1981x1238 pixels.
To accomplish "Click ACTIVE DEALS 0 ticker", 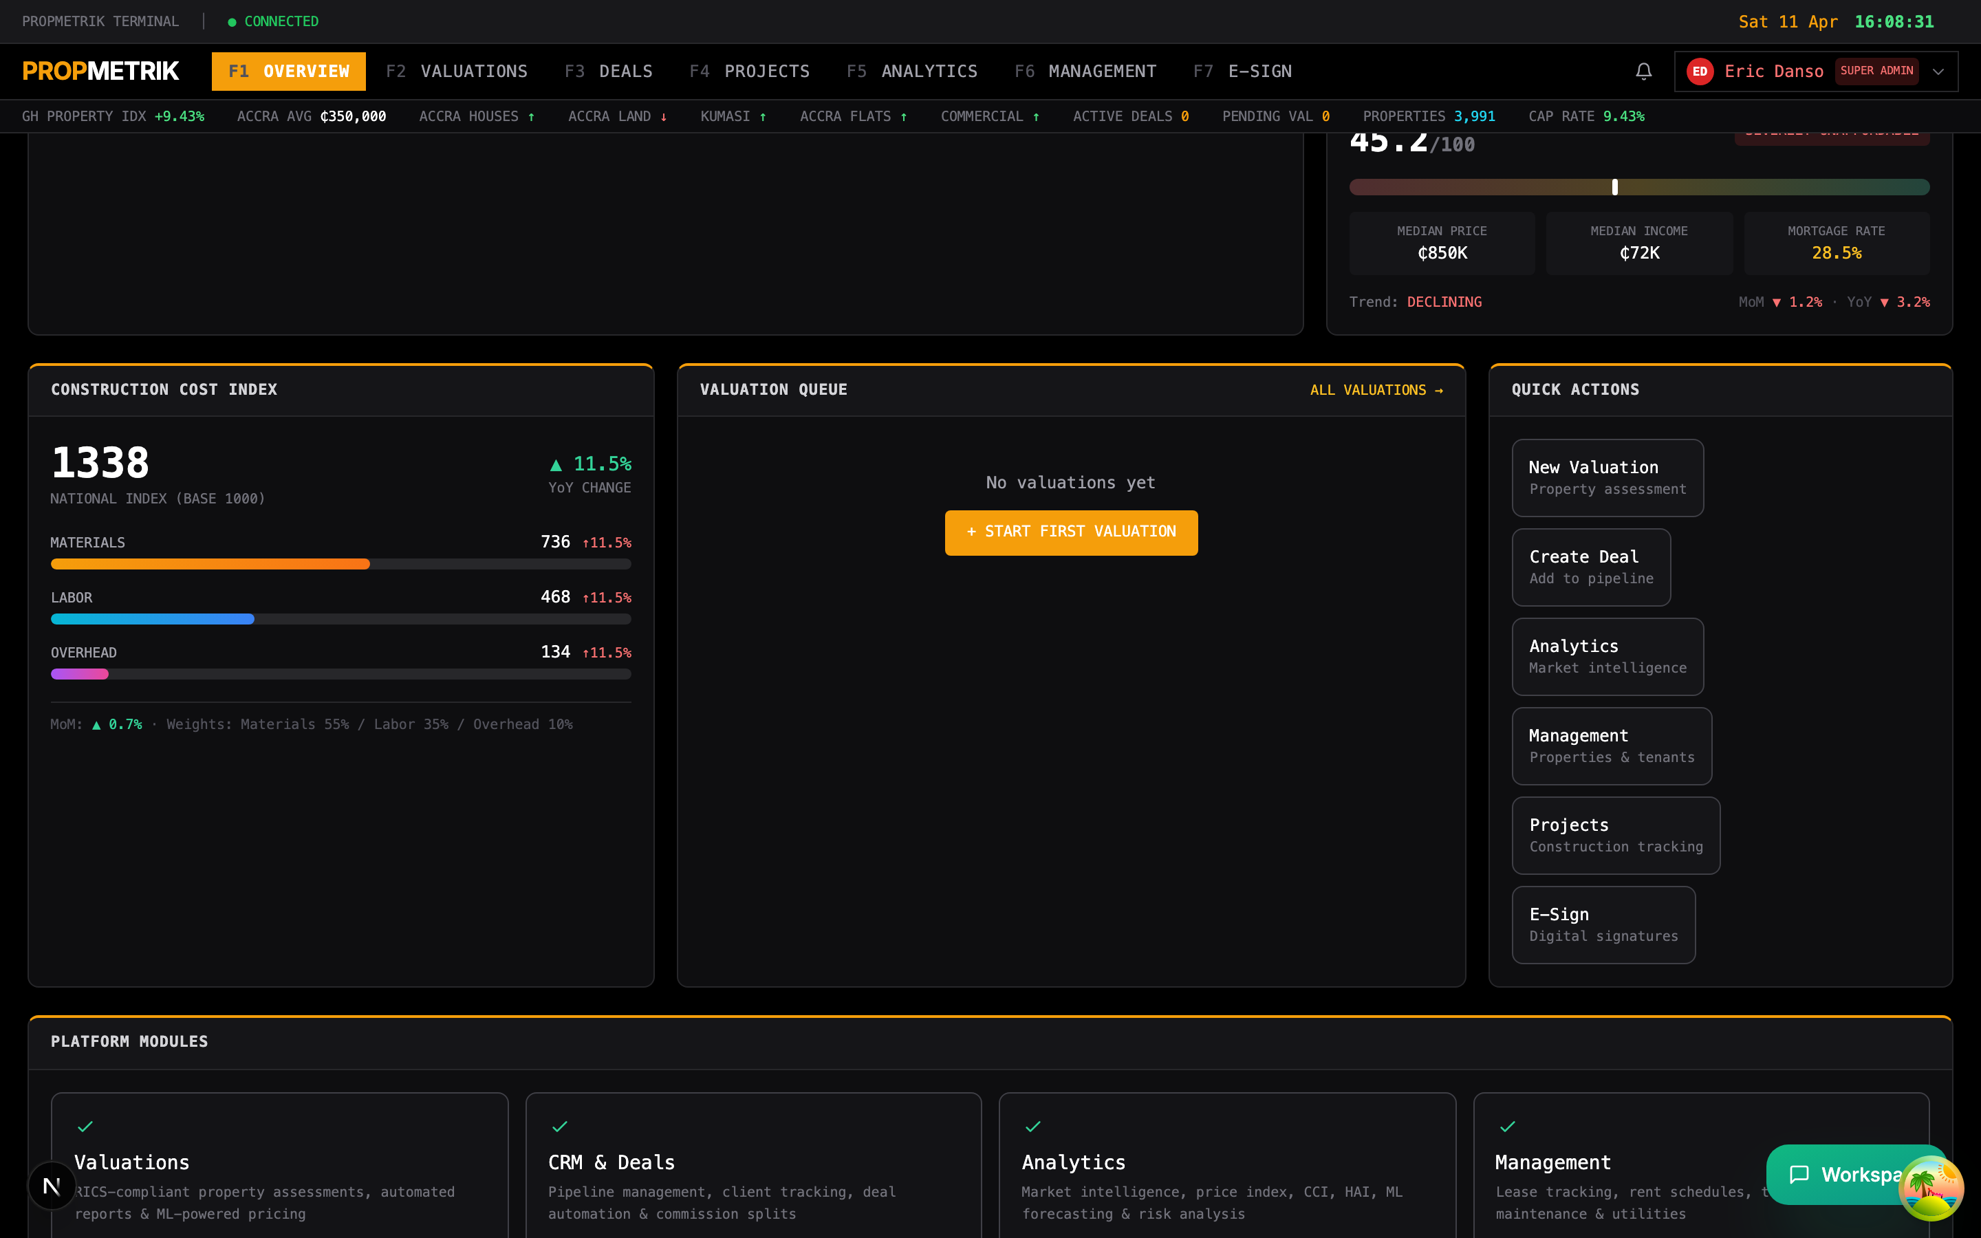I will [1131, 116].
